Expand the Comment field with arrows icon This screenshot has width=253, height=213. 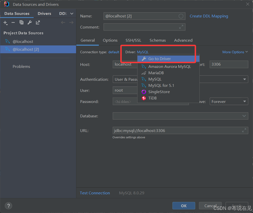coord(181,27)
